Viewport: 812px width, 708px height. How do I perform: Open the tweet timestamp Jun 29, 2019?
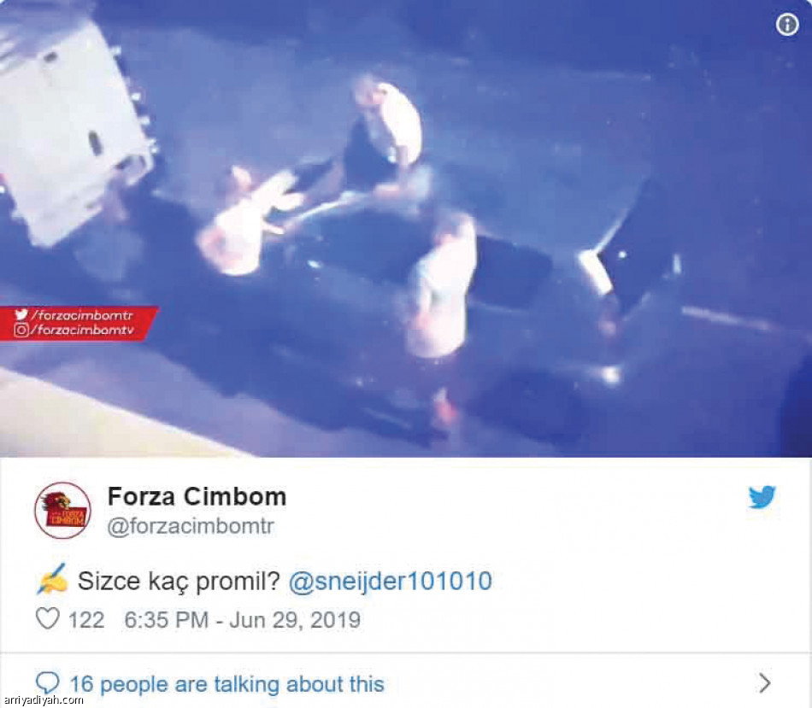pyautogui.click(x=243, y=619)
